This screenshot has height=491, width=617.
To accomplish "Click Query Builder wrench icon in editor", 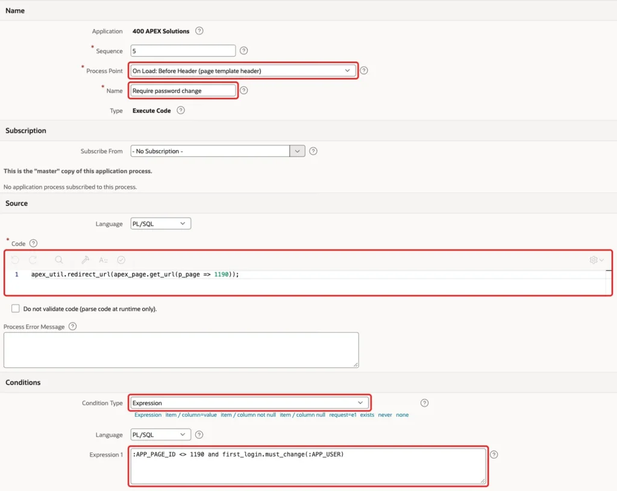I will click(85, 260).
